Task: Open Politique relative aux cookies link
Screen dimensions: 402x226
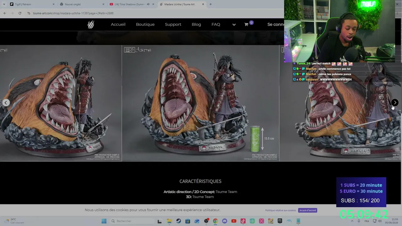Action: [x=280, y=210]
